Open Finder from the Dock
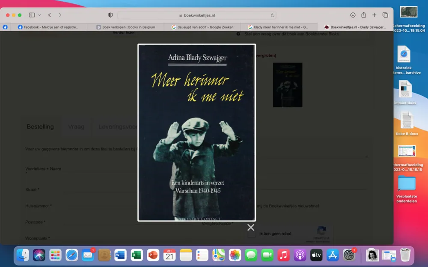Image resolution: width=428 pixels, height=267 pixels. pos(23,255)
